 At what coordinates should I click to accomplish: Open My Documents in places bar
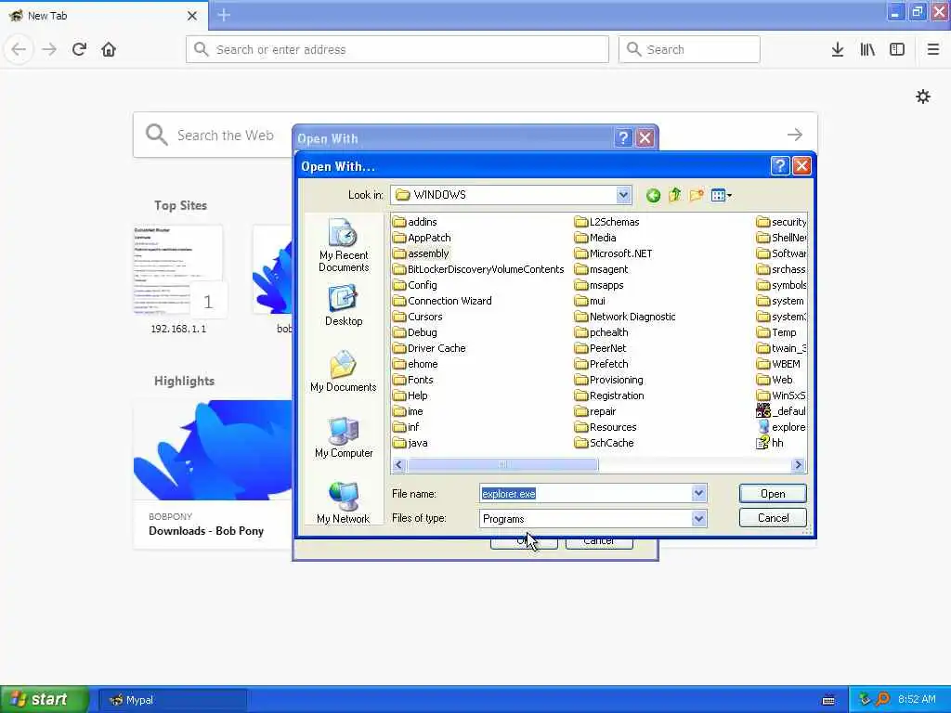pos(344,371)
